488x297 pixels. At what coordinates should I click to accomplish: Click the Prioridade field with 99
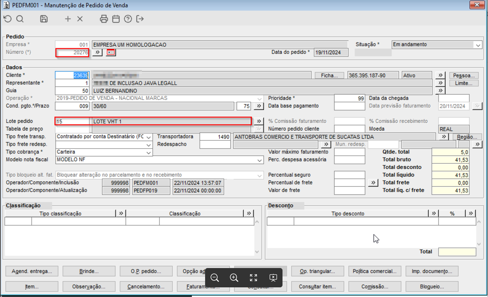(x=349, y=98)
